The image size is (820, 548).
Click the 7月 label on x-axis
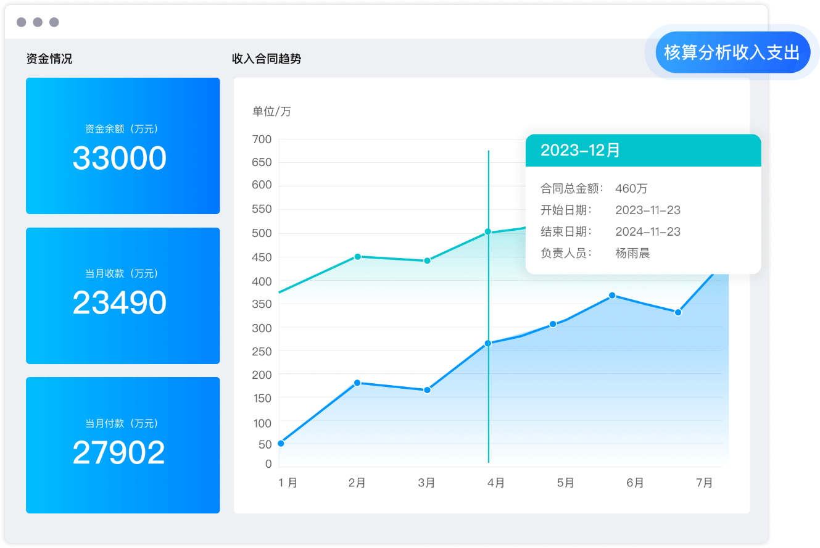click(705, 483)
